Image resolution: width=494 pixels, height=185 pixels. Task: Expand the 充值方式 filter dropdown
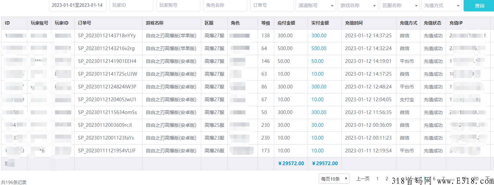pos(441,5)
